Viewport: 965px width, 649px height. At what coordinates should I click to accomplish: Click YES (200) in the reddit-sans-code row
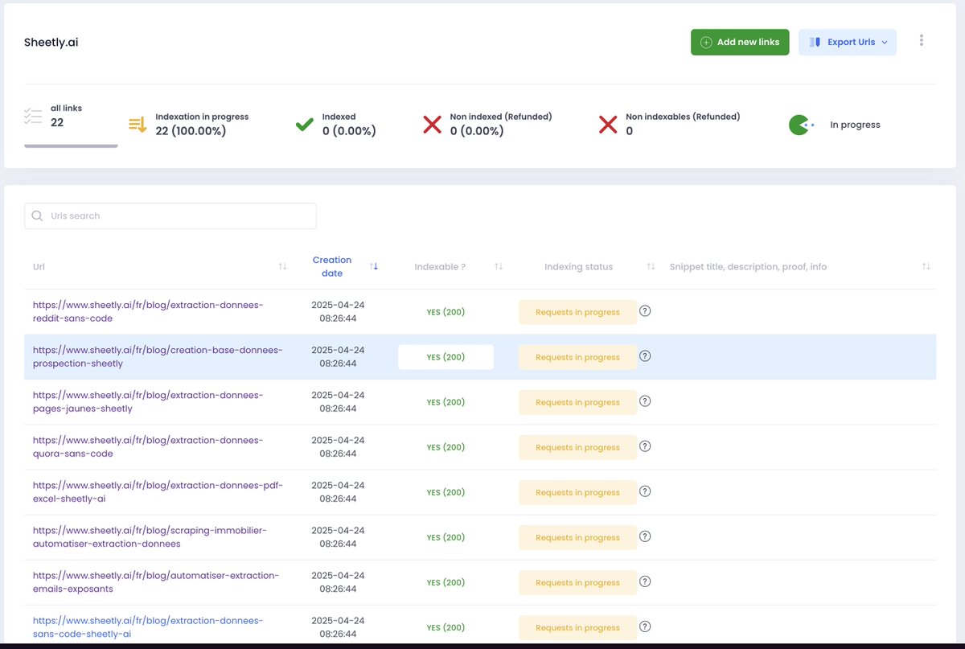pyautogui.click(x=446, y=312)
